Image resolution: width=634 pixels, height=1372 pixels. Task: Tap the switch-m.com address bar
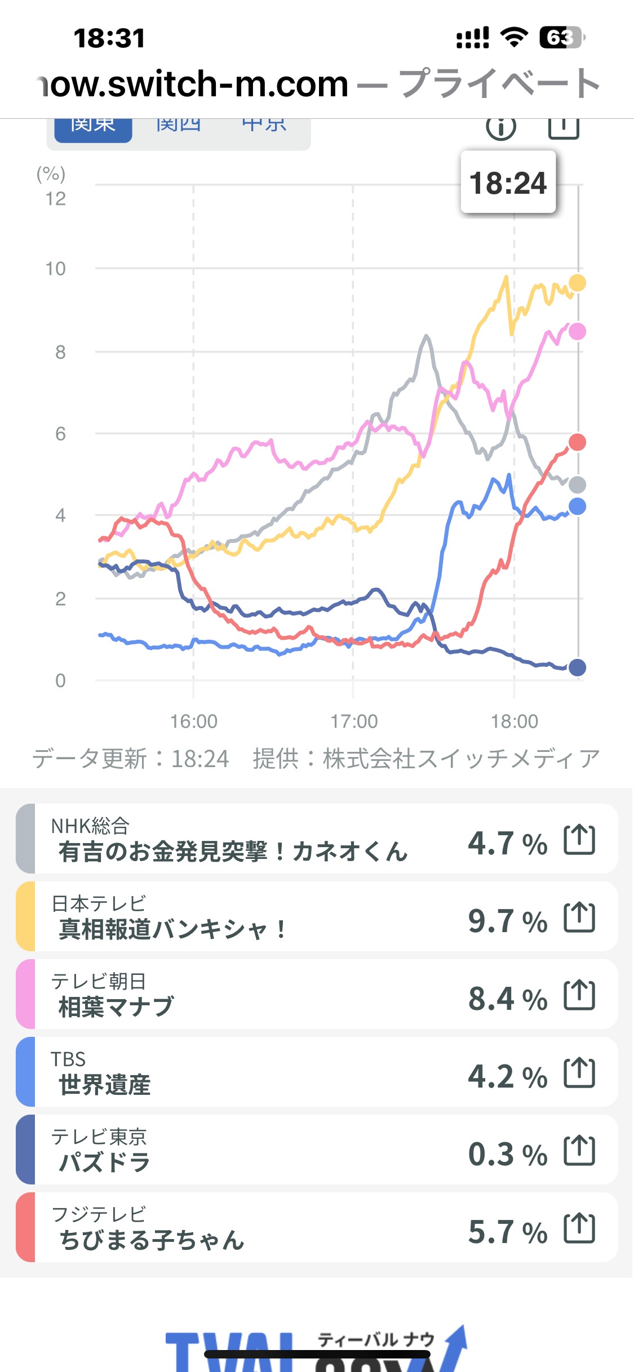[317, 83]
